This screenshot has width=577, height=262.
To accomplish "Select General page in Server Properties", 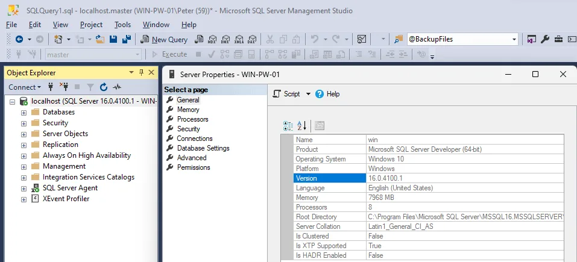I will pyautogui.click(x=188, y=100).
